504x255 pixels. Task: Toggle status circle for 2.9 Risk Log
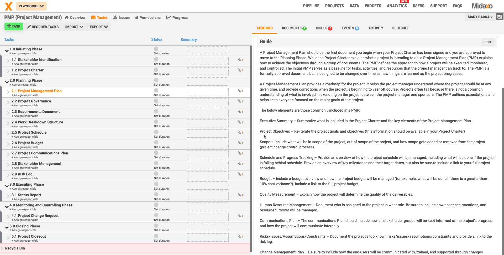(x=156, y=174)
